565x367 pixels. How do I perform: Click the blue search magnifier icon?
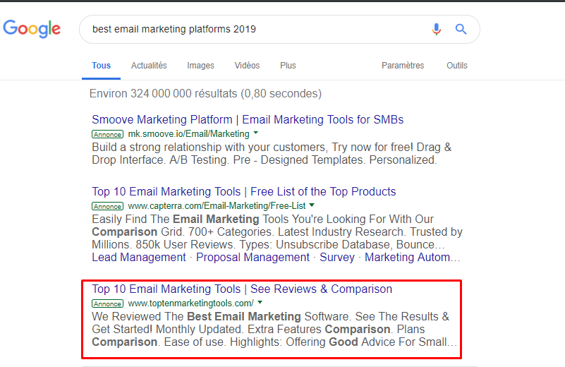(x=461, y=29)
